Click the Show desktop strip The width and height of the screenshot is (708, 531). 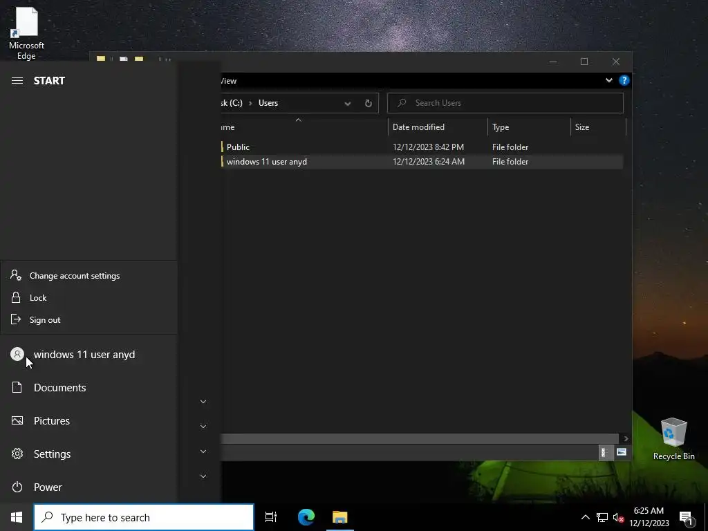coord(706,517)
